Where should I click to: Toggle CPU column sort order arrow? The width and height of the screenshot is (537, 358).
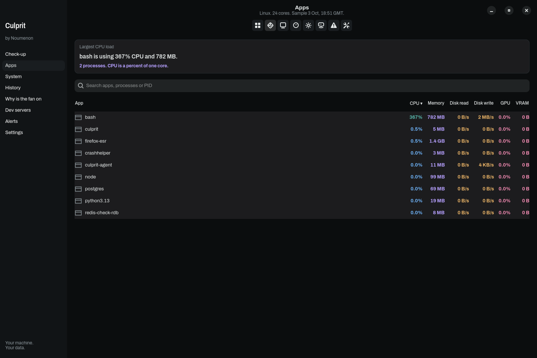coord(421,103)
